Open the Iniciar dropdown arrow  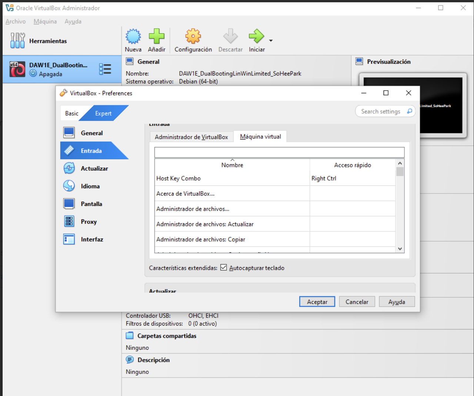(271, 41)
